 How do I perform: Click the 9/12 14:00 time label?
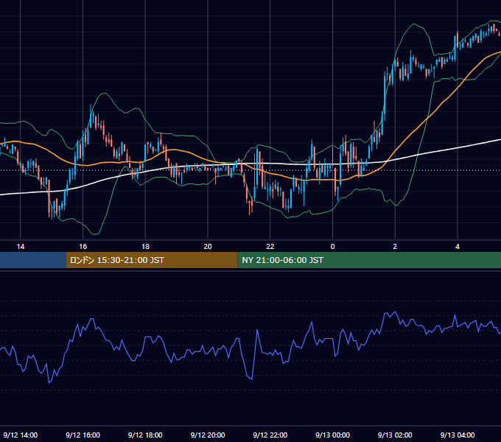pos(21,435)
